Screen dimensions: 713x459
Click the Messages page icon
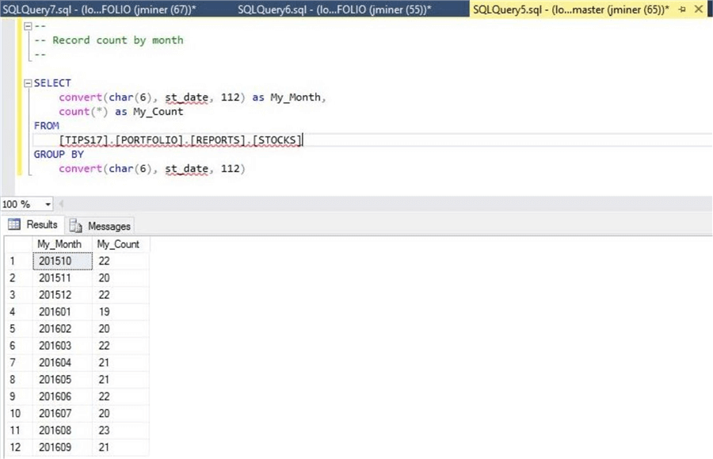(x=76, y=226)
